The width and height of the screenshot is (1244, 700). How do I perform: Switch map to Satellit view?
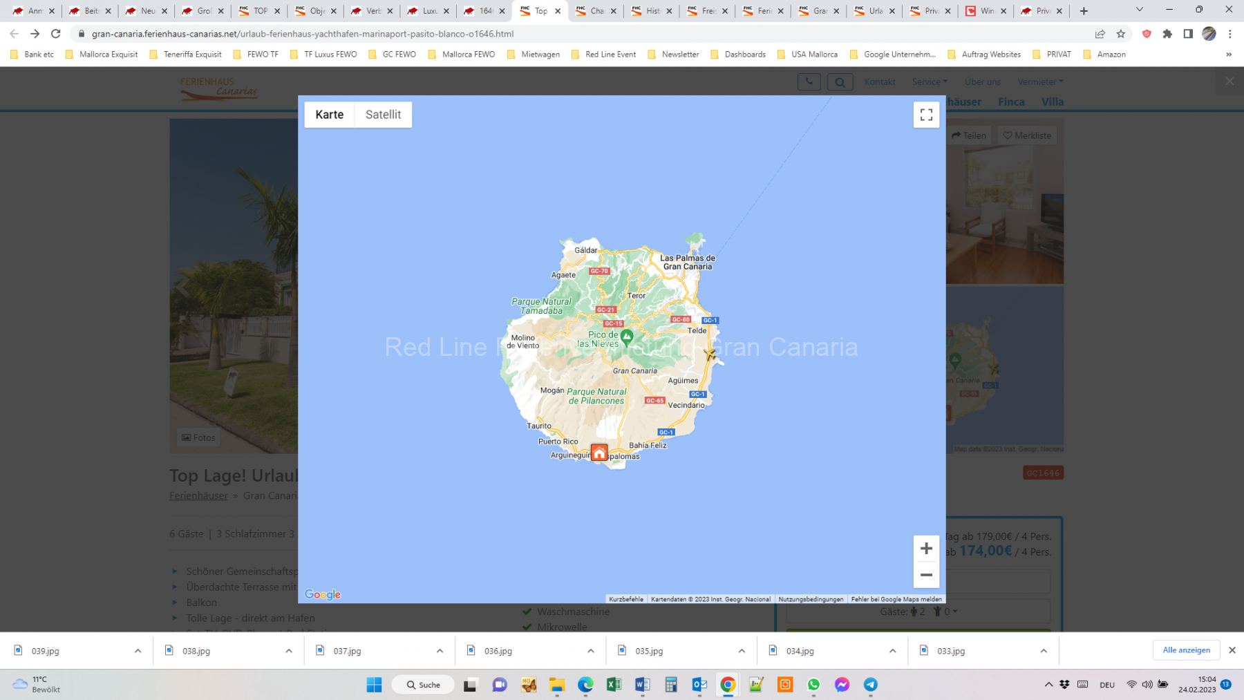click(383, 115)
